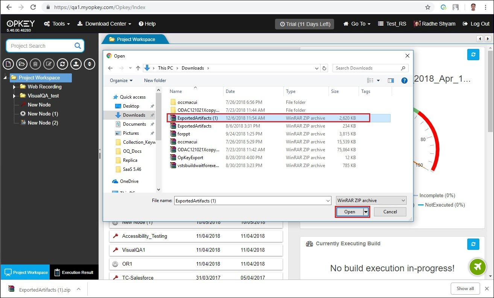Click the Project Search field

click(45, 46)
